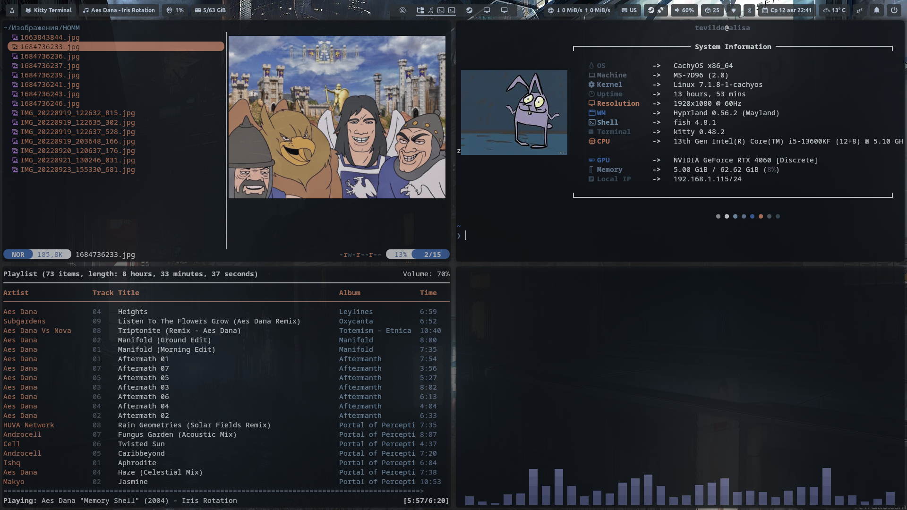Click the terminal prompt input line
Viewport: 907px width, 510px height.
coord(680,235)
